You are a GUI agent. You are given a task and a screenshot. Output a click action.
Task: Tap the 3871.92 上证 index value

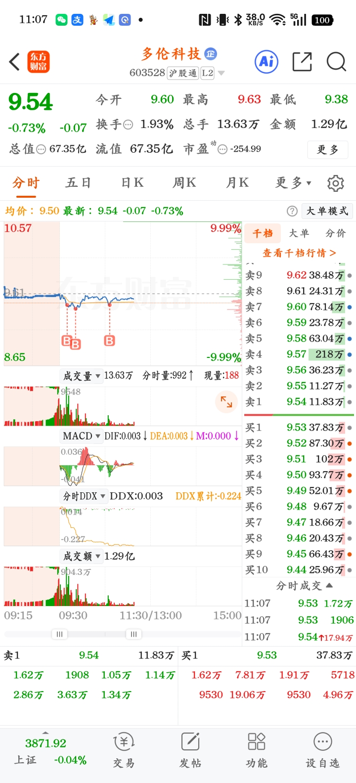pos(45,743)
